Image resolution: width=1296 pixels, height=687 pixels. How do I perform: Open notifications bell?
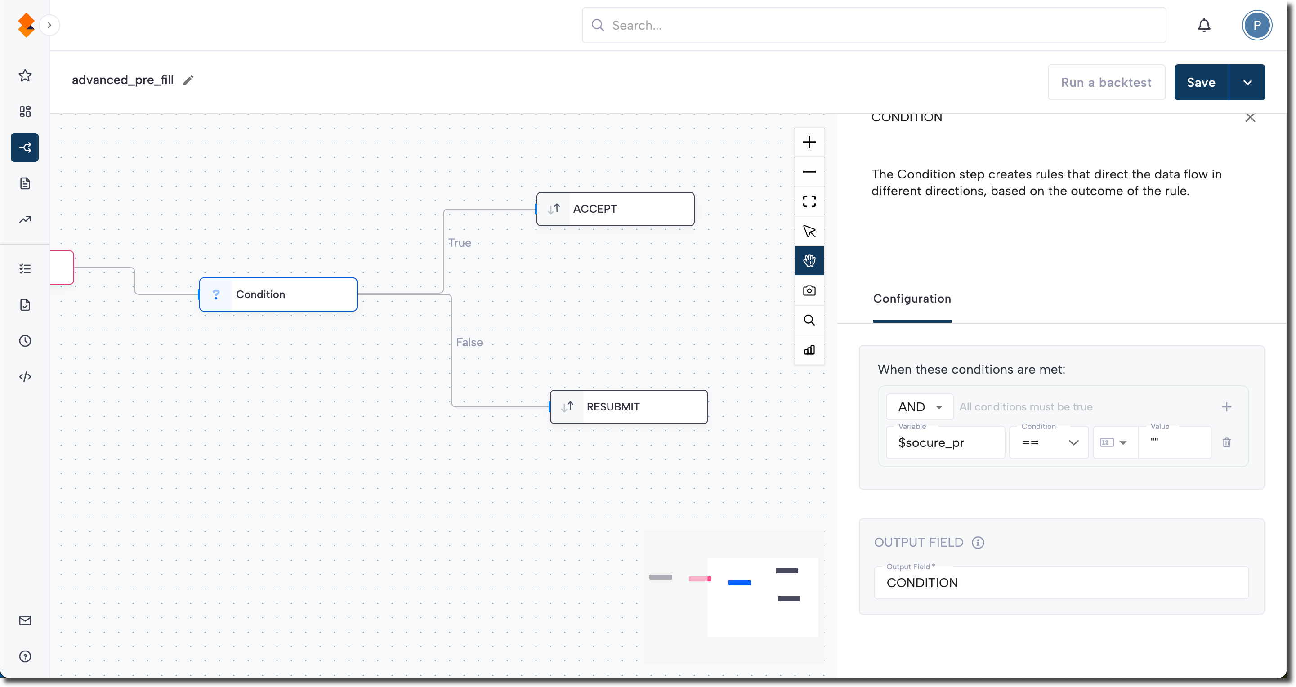coord(1203,25)
